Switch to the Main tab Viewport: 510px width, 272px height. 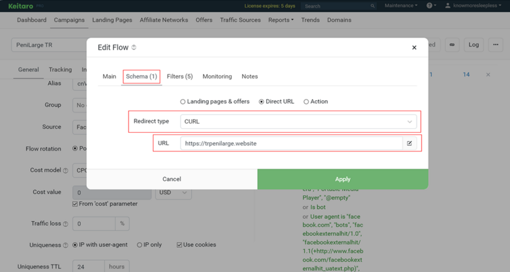[x=109, y=76]
